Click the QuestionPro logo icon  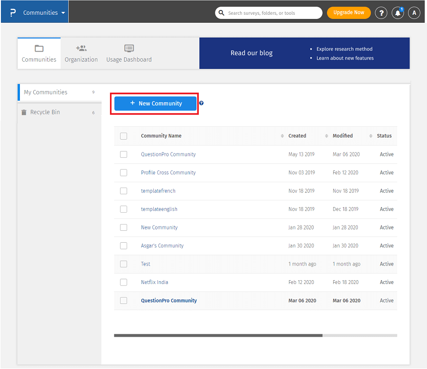click(x=13, y=13)
